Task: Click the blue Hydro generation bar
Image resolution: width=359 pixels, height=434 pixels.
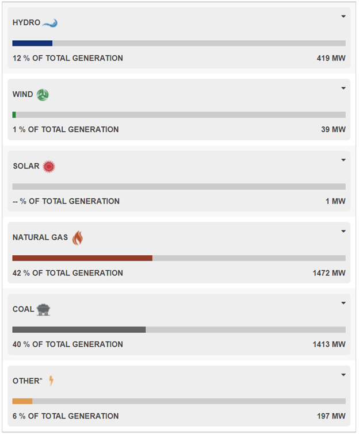Action: pos(32,43)
